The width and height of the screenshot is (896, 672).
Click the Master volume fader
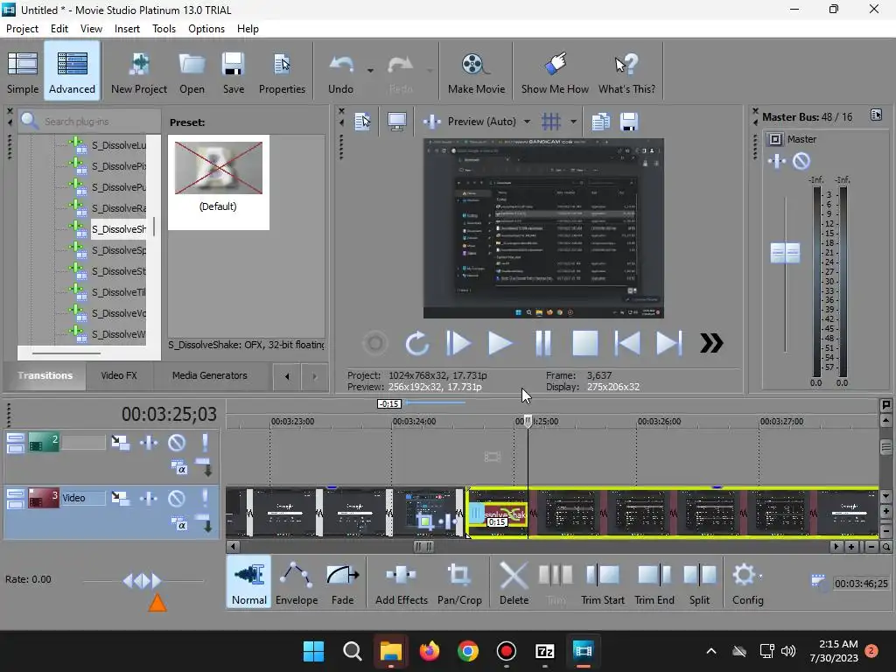(x=785, y=253)
